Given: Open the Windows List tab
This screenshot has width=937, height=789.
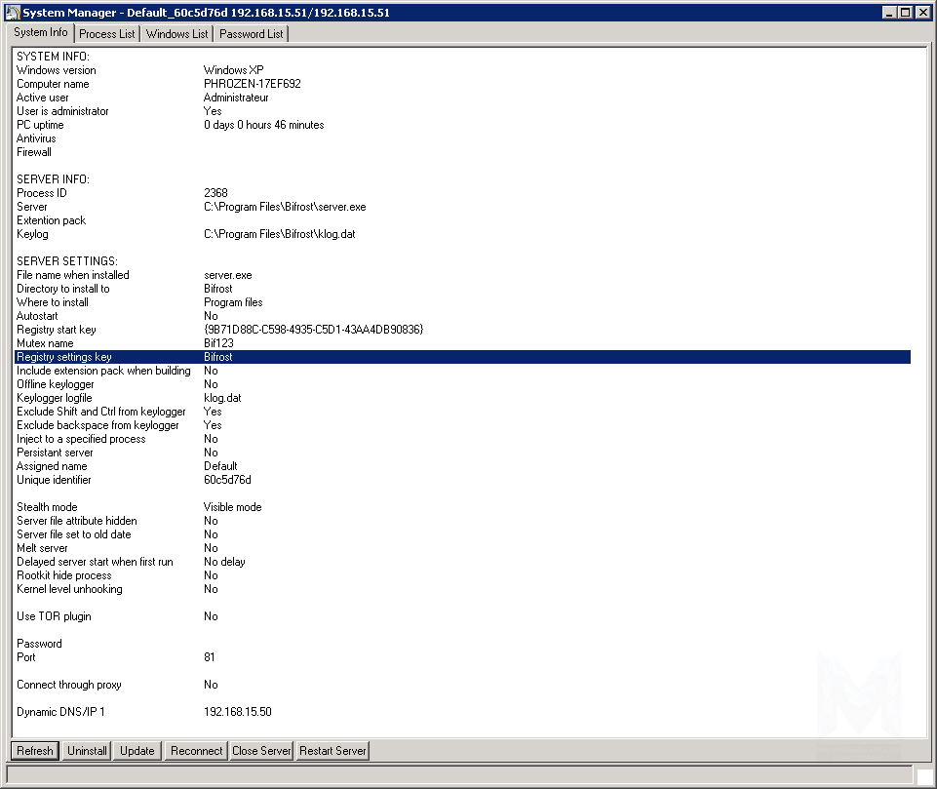Looking at the screenshot, I should click(x=177, y=34).
